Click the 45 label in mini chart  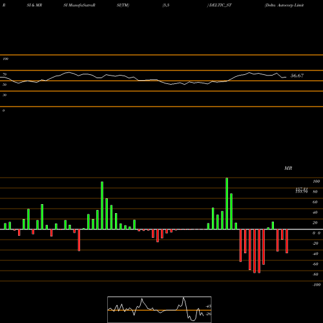tap(209, 306)
